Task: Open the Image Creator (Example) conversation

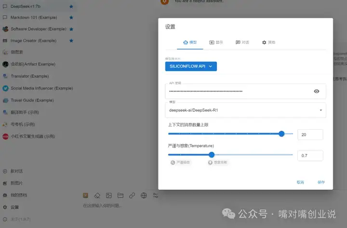Action: coord(38,40)
